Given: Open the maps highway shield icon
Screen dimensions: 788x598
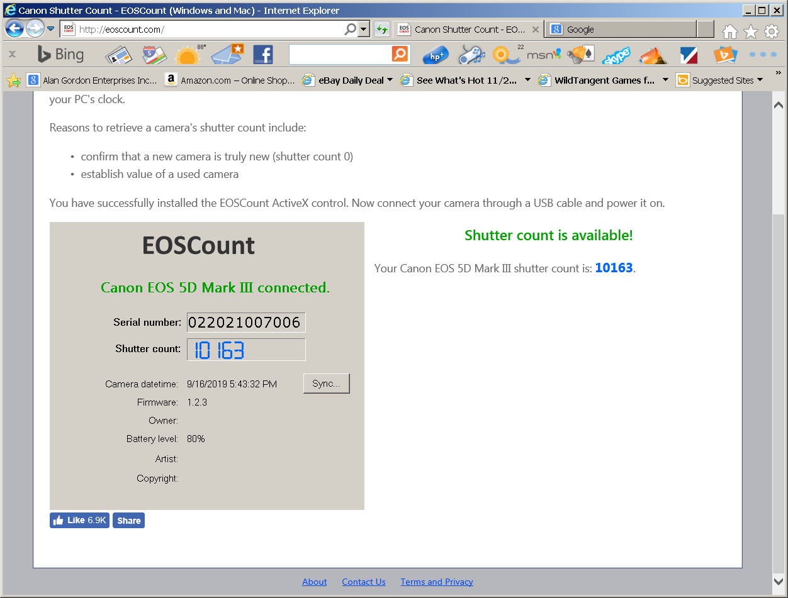Looking at the screenshot, I should (154, 55).
